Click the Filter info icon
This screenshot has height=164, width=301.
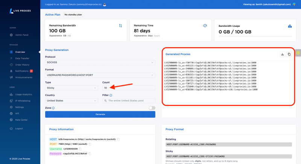click(111, 95)
